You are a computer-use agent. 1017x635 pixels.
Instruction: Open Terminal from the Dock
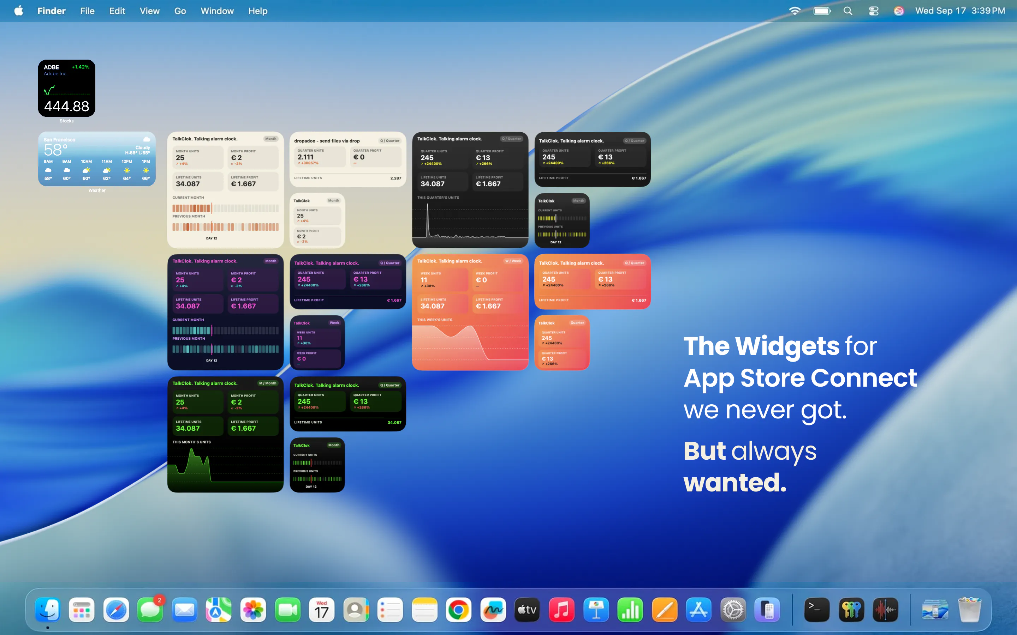pyautogui.click(x=817, y=609)
